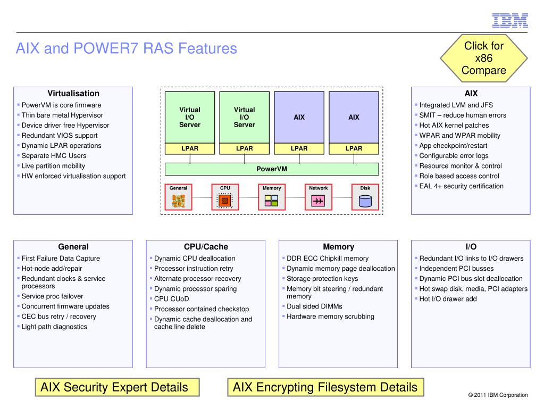Screen dimensions: 544x408
Task: Click 'Alternate processor recovery' bullet
Action: [x=197, y=279]
